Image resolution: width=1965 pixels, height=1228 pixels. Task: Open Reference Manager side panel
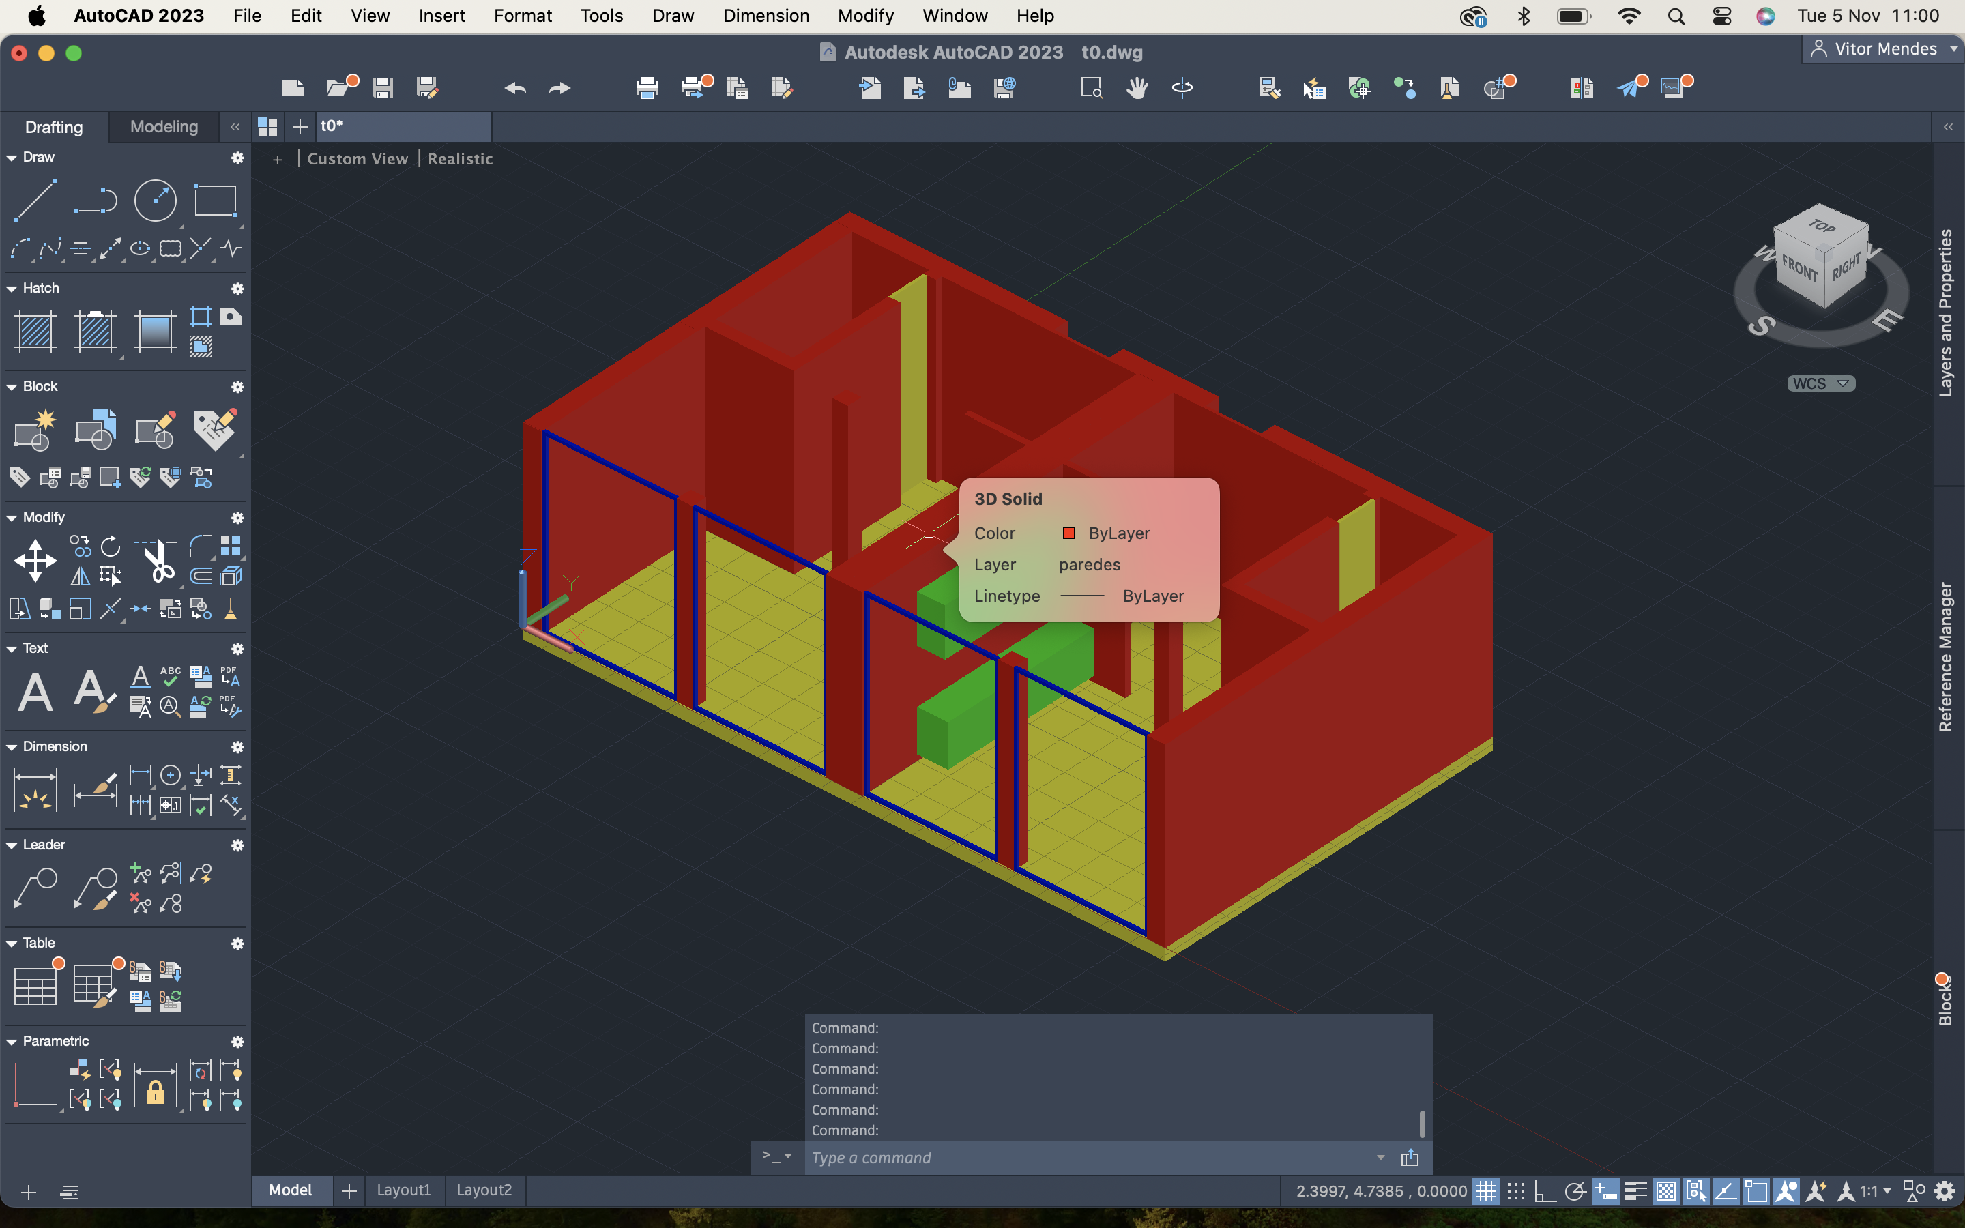(1945, 656)
